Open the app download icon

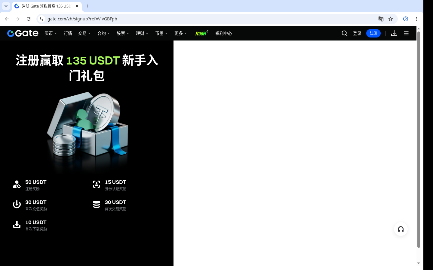click(394, 33)
